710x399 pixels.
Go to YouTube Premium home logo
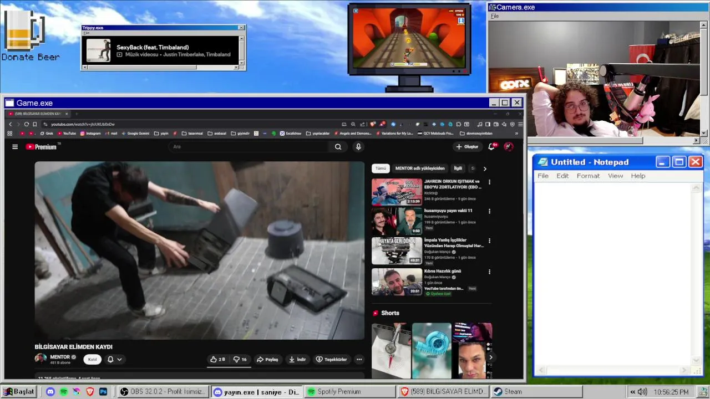[42, 147]
